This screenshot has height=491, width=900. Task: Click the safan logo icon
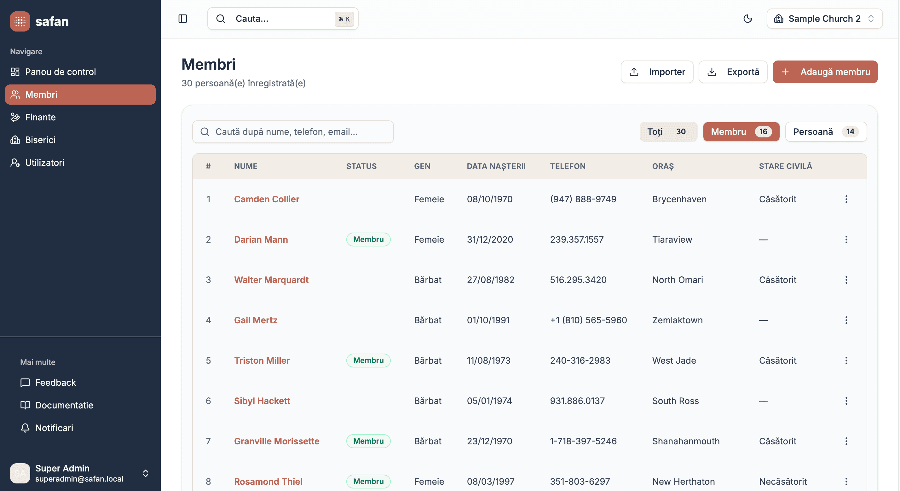(20, 21)
